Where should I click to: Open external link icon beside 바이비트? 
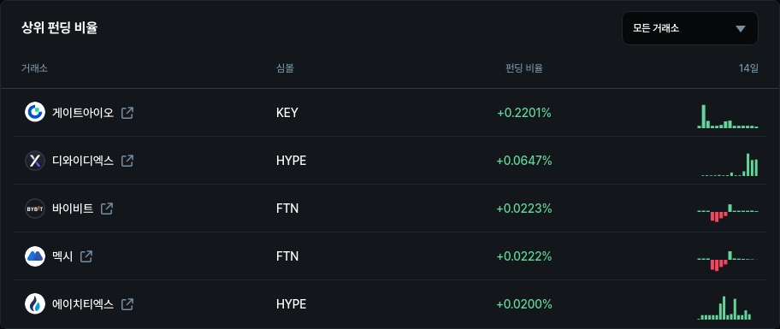pos(106,209)
